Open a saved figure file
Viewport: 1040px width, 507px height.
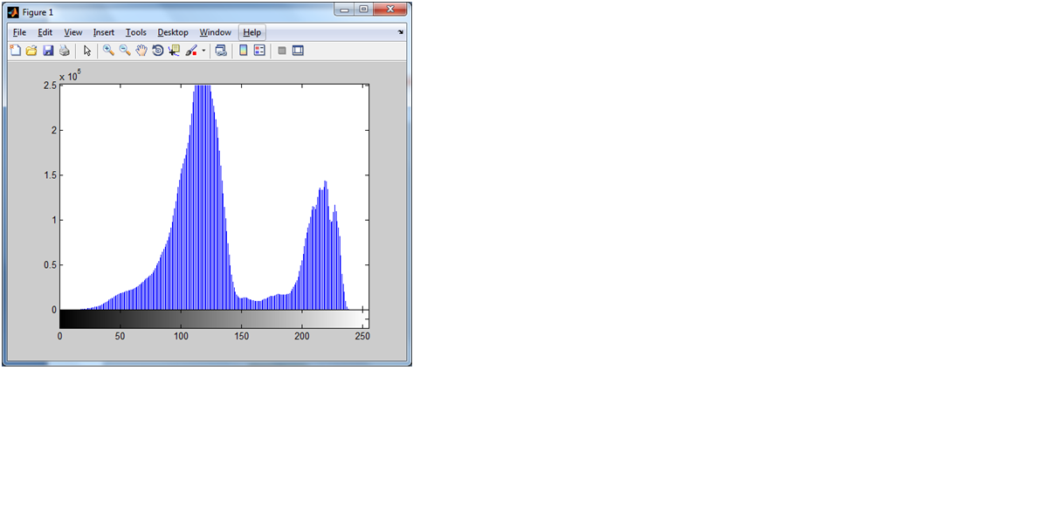pos(31,50)
